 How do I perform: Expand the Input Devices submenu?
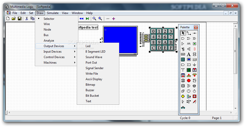[x=56, y=52]
